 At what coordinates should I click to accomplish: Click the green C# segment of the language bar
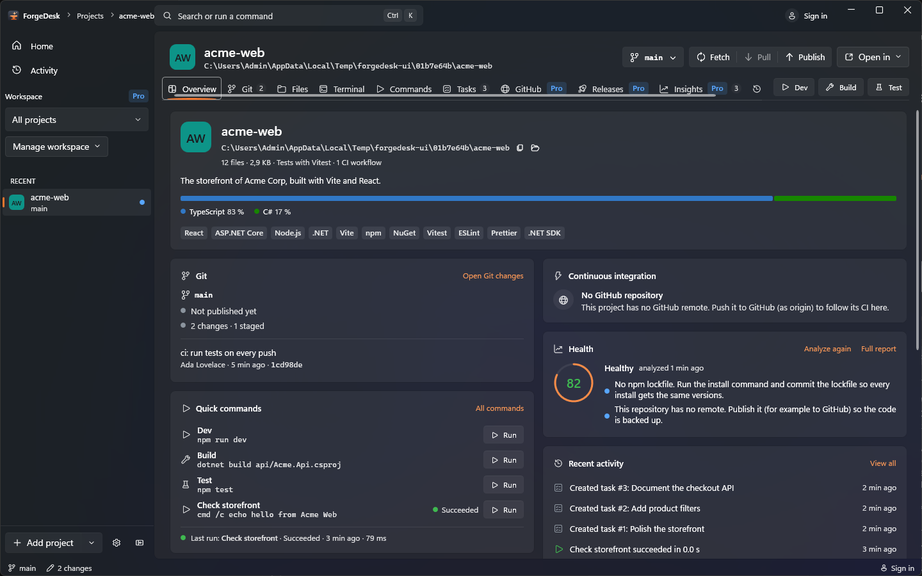[x=835, y=198]
